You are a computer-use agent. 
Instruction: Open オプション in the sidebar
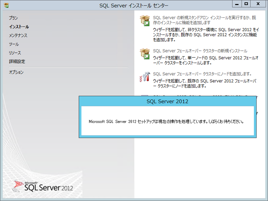[16, 72]
